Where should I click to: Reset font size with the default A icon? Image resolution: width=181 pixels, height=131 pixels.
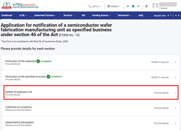(133, 6)
